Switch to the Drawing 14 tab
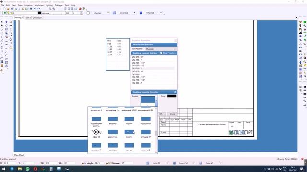The width and height of the screenshot is (307, 172). click(37, 18)
